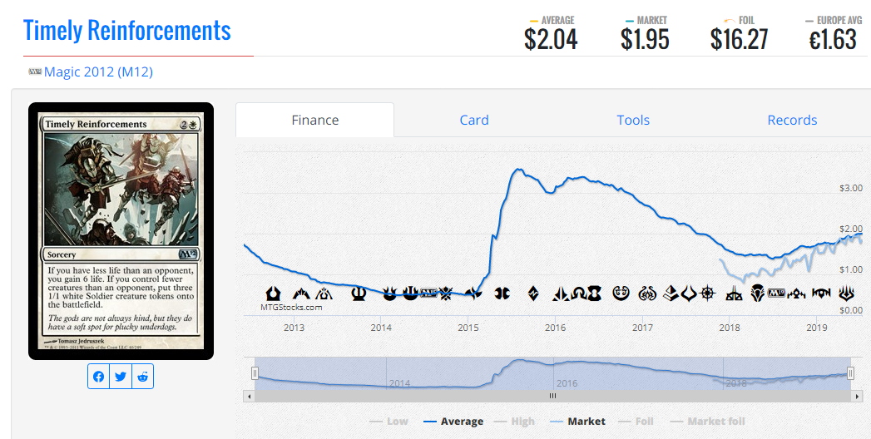Open the Magic 2012 (M12) set link
871x439 pixels.
point(98,72)
